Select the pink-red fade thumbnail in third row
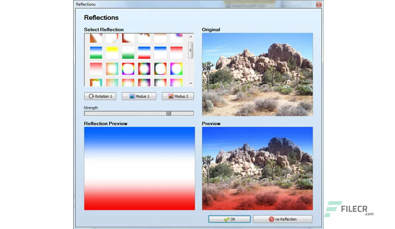Viewport: 395px width, 229px height. [x=96, y=69]
